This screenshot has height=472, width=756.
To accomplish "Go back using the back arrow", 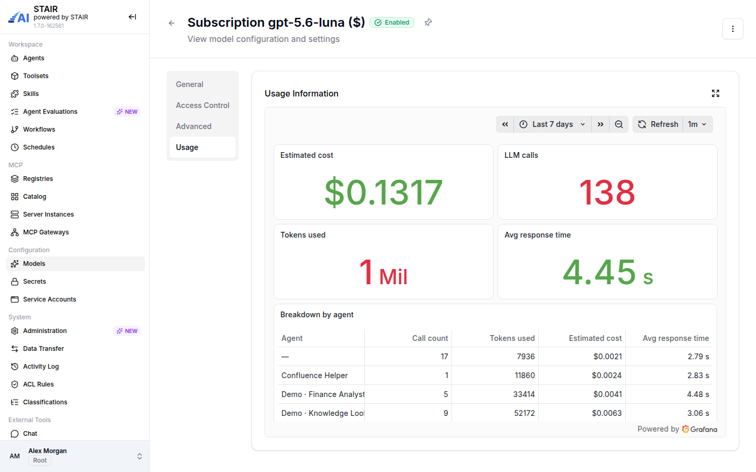I will (x=172, y=23).
